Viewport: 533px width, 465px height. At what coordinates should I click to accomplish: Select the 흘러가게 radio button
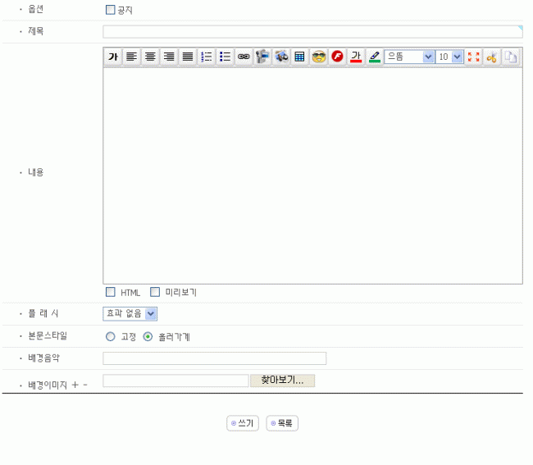tap(148, 336)
